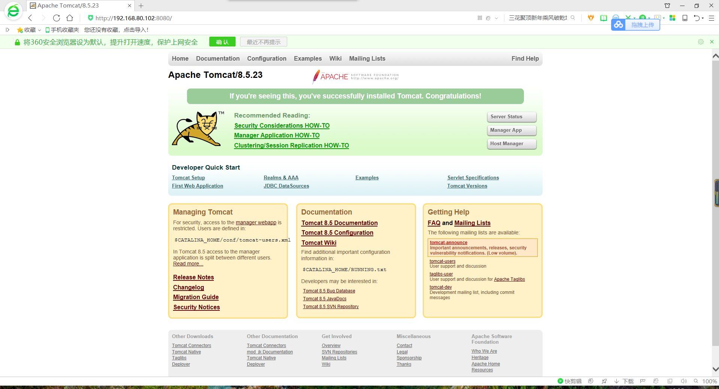Image resolution: width=719 pixels, height=389 pixels.
Task: Open the Home menu item
Action: click(180, 58)
